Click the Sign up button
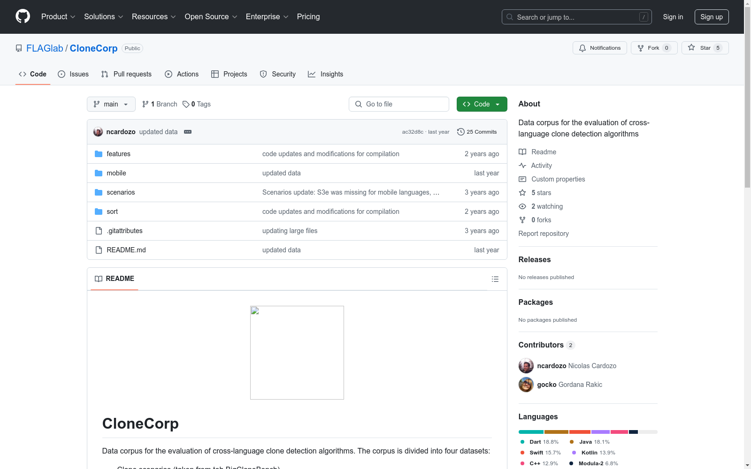 click(712, 17)
